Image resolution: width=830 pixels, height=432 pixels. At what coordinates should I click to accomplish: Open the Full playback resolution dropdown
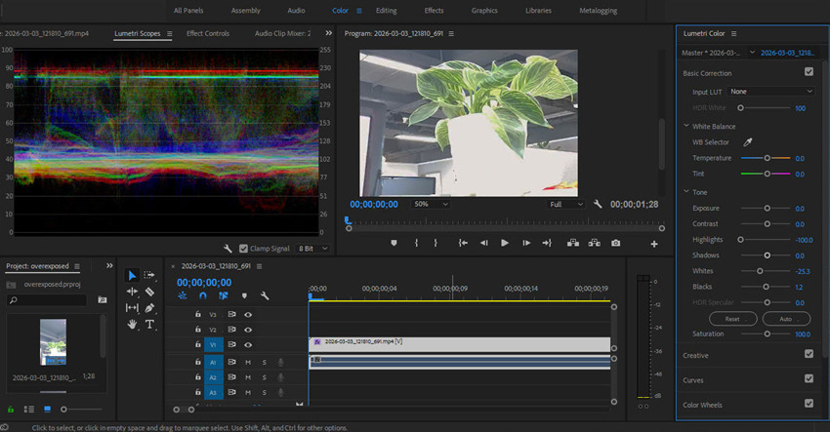point(565,204)
